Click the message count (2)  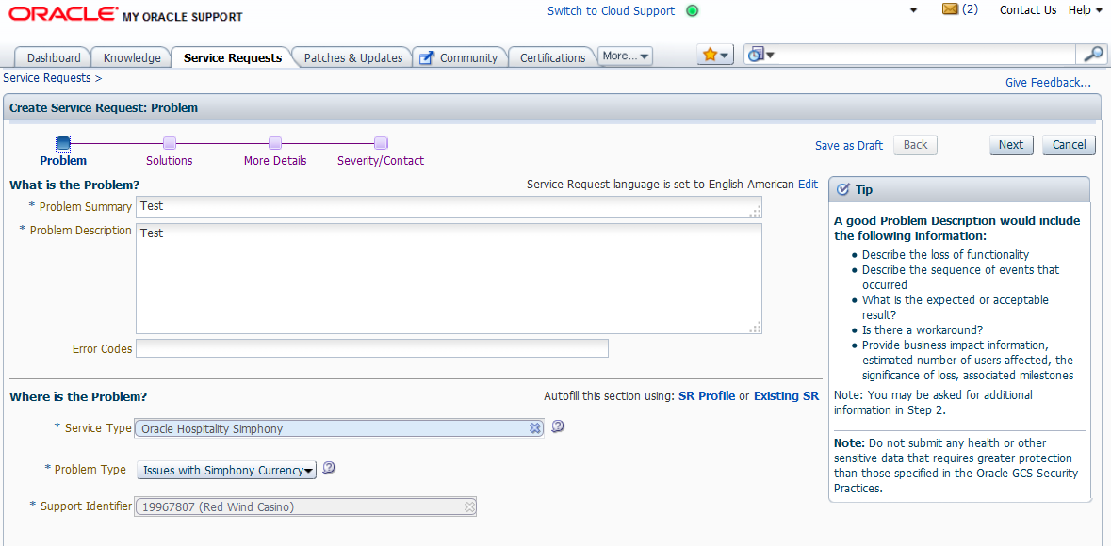[970, 10]
